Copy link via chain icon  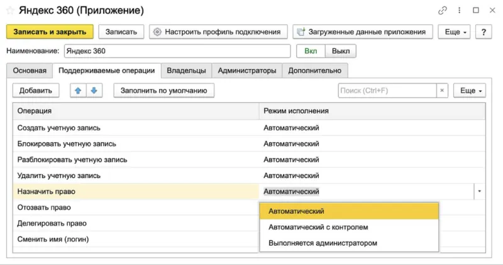(443, 11)
